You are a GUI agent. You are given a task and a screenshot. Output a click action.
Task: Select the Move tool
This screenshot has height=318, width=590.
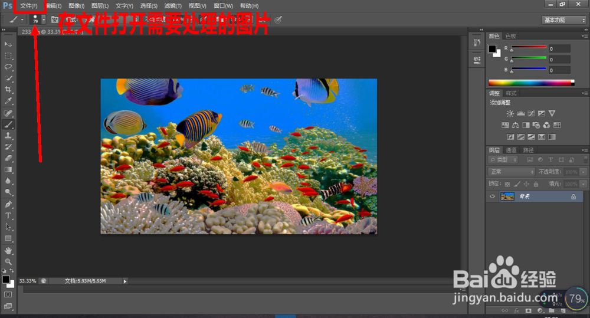[8, 44]
